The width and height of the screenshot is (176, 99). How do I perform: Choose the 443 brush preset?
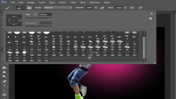click(x=134, y=54)
